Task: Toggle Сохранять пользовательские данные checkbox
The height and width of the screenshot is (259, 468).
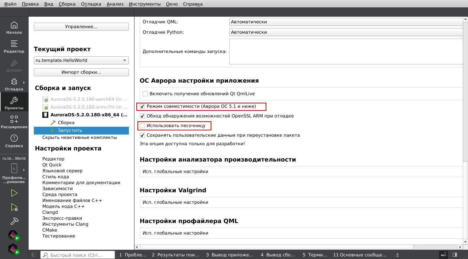Action: (142, 135)
